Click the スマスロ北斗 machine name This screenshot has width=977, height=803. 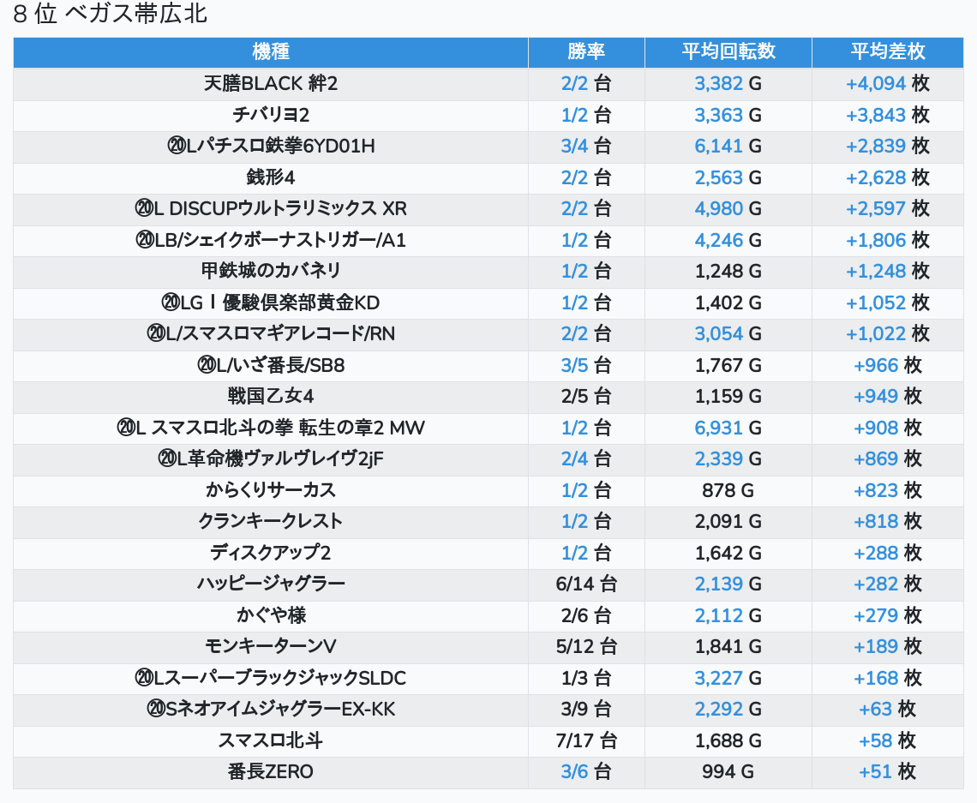pos(271,740)
